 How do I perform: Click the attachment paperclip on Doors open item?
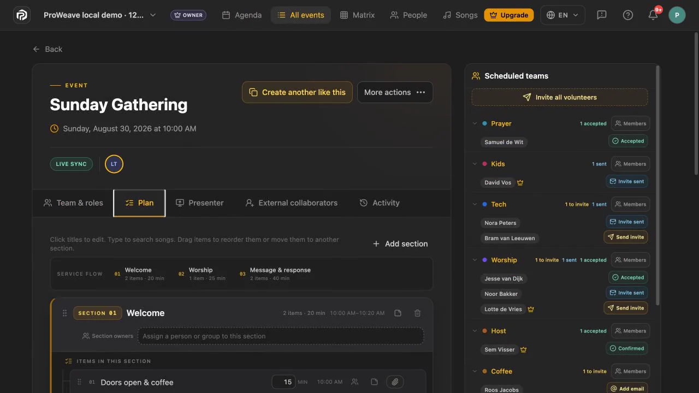point(395,382)
